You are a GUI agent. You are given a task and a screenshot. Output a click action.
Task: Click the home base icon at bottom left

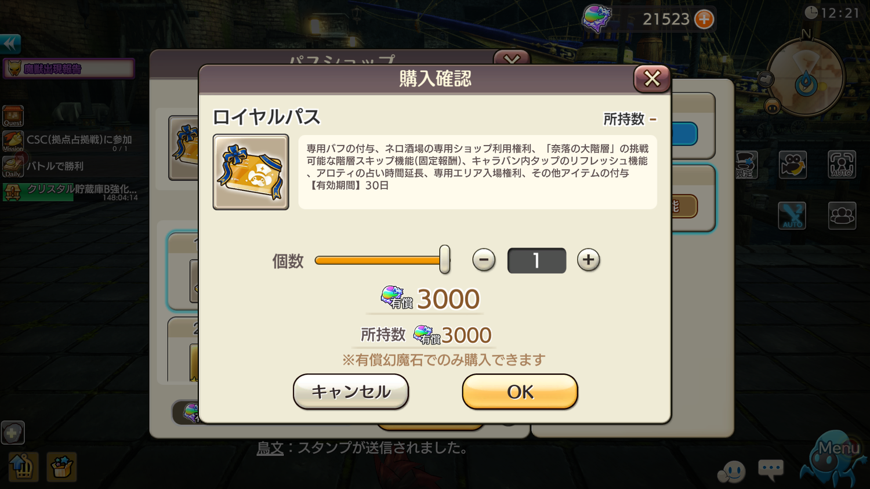(23, 467)
